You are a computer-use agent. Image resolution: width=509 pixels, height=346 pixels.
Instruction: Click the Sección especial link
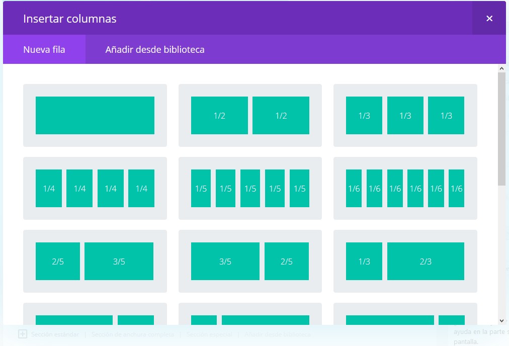pyautogui.click(x=209, y=334)
